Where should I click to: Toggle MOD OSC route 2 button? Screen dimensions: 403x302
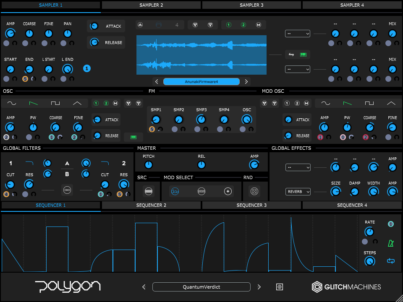[x=297, y=103]
